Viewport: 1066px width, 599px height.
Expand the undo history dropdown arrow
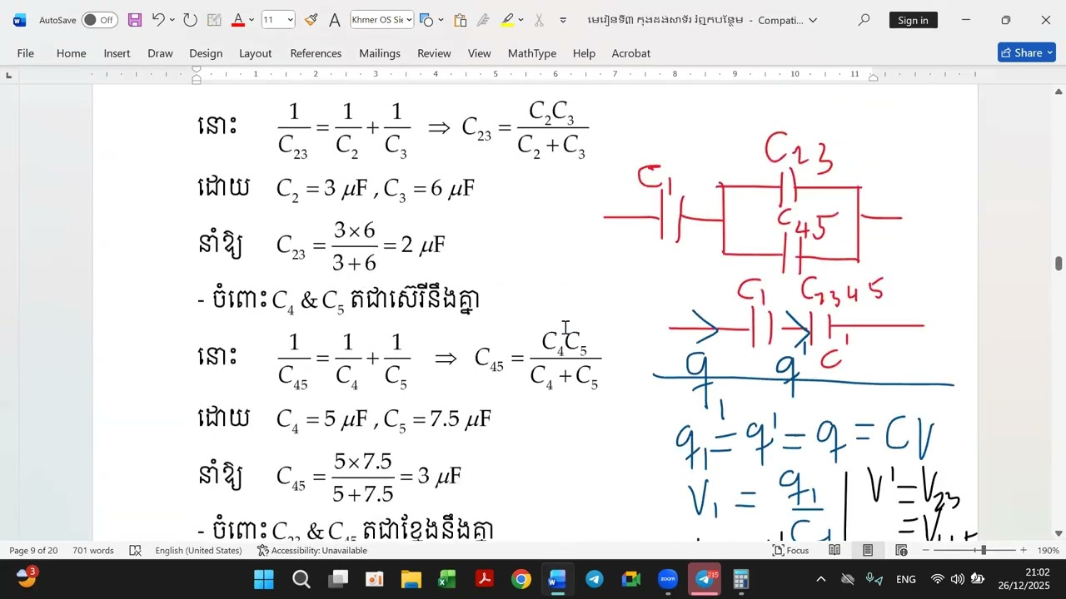point(172,20)
